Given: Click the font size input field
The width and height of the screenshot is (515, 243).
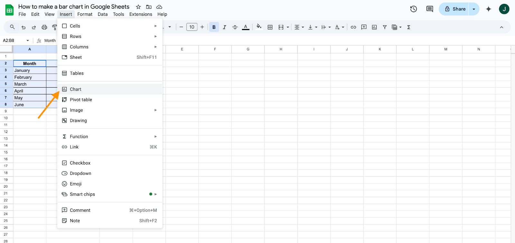Looking at the screenshot, I should tap(192, 27).
